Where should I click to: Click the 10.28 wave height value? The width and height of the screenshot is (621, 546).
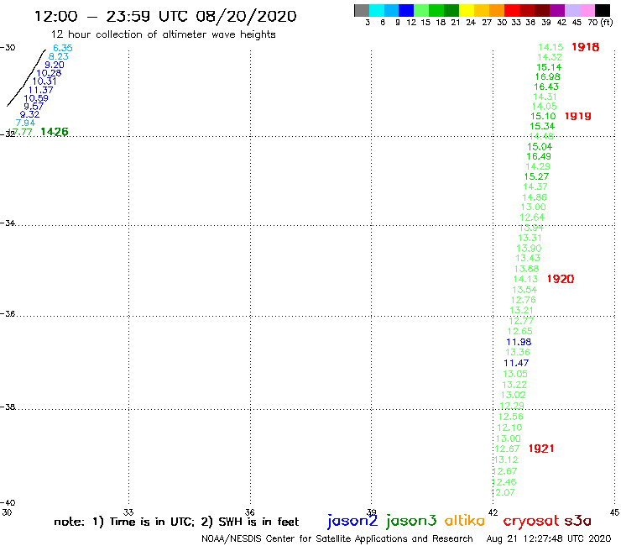point(49,73)
